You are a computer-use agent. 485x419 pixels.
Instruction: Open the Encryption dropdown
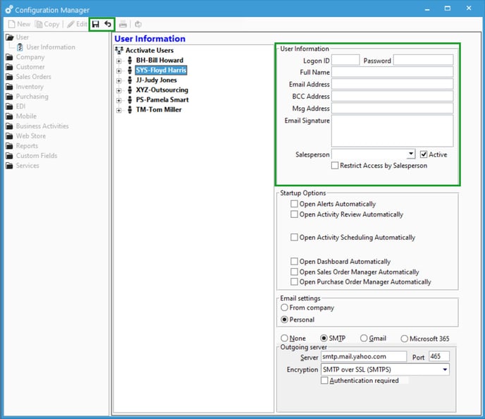point(445,370)
